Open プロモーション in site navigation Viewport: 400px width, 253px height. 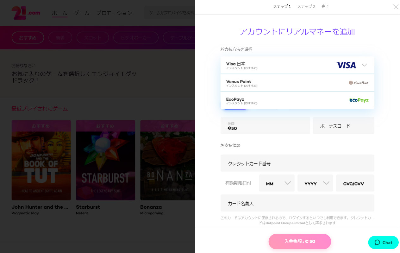tap(114, 13)
